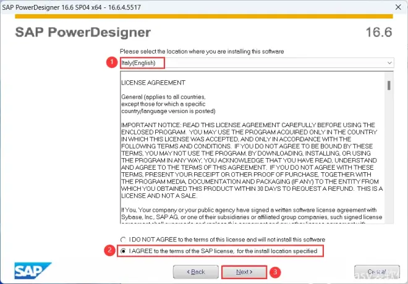
Task: Click the dropdown arrow of location combo box
Action: (x=389, y=63)
